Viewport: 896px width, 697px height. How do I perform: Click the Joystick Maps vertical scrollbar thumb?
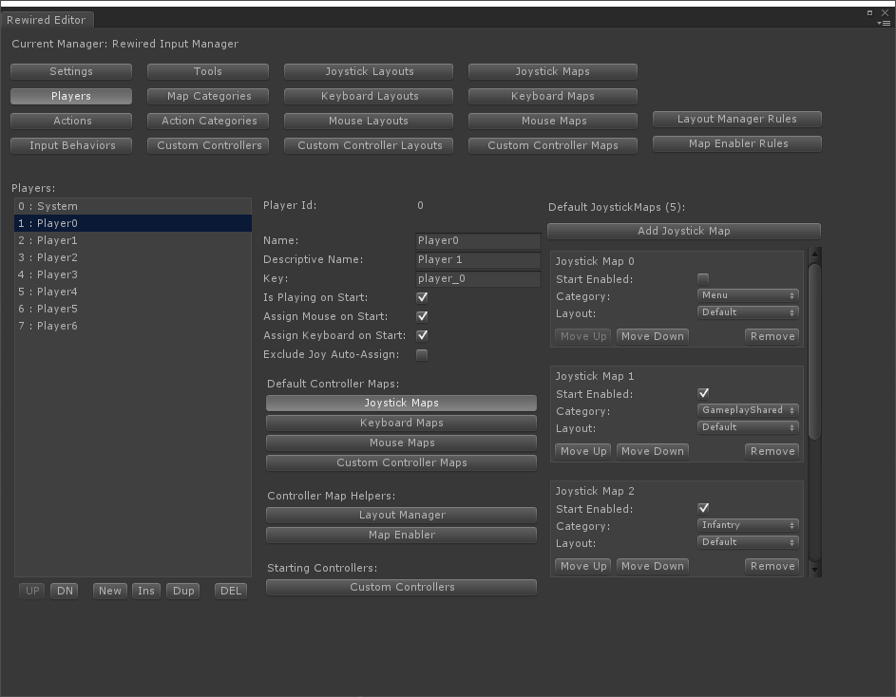click(x=815, y=351)
